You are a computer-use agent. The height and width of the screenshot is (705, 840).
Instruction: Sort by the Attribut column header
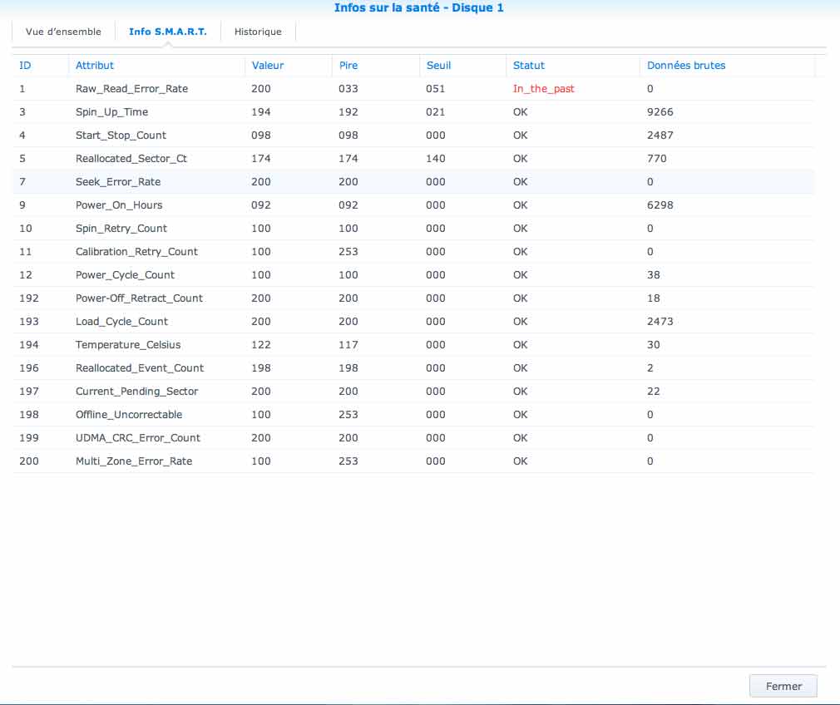95,65
